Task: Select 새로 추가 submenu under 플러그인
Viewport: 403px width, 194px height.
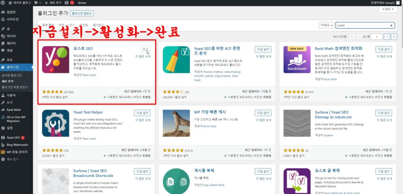Action: pos(7,81)
